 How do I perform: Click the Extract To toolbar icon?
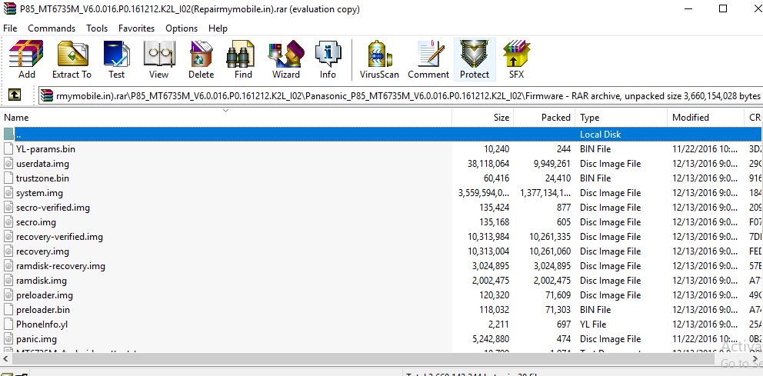click(x=72, y=60)
